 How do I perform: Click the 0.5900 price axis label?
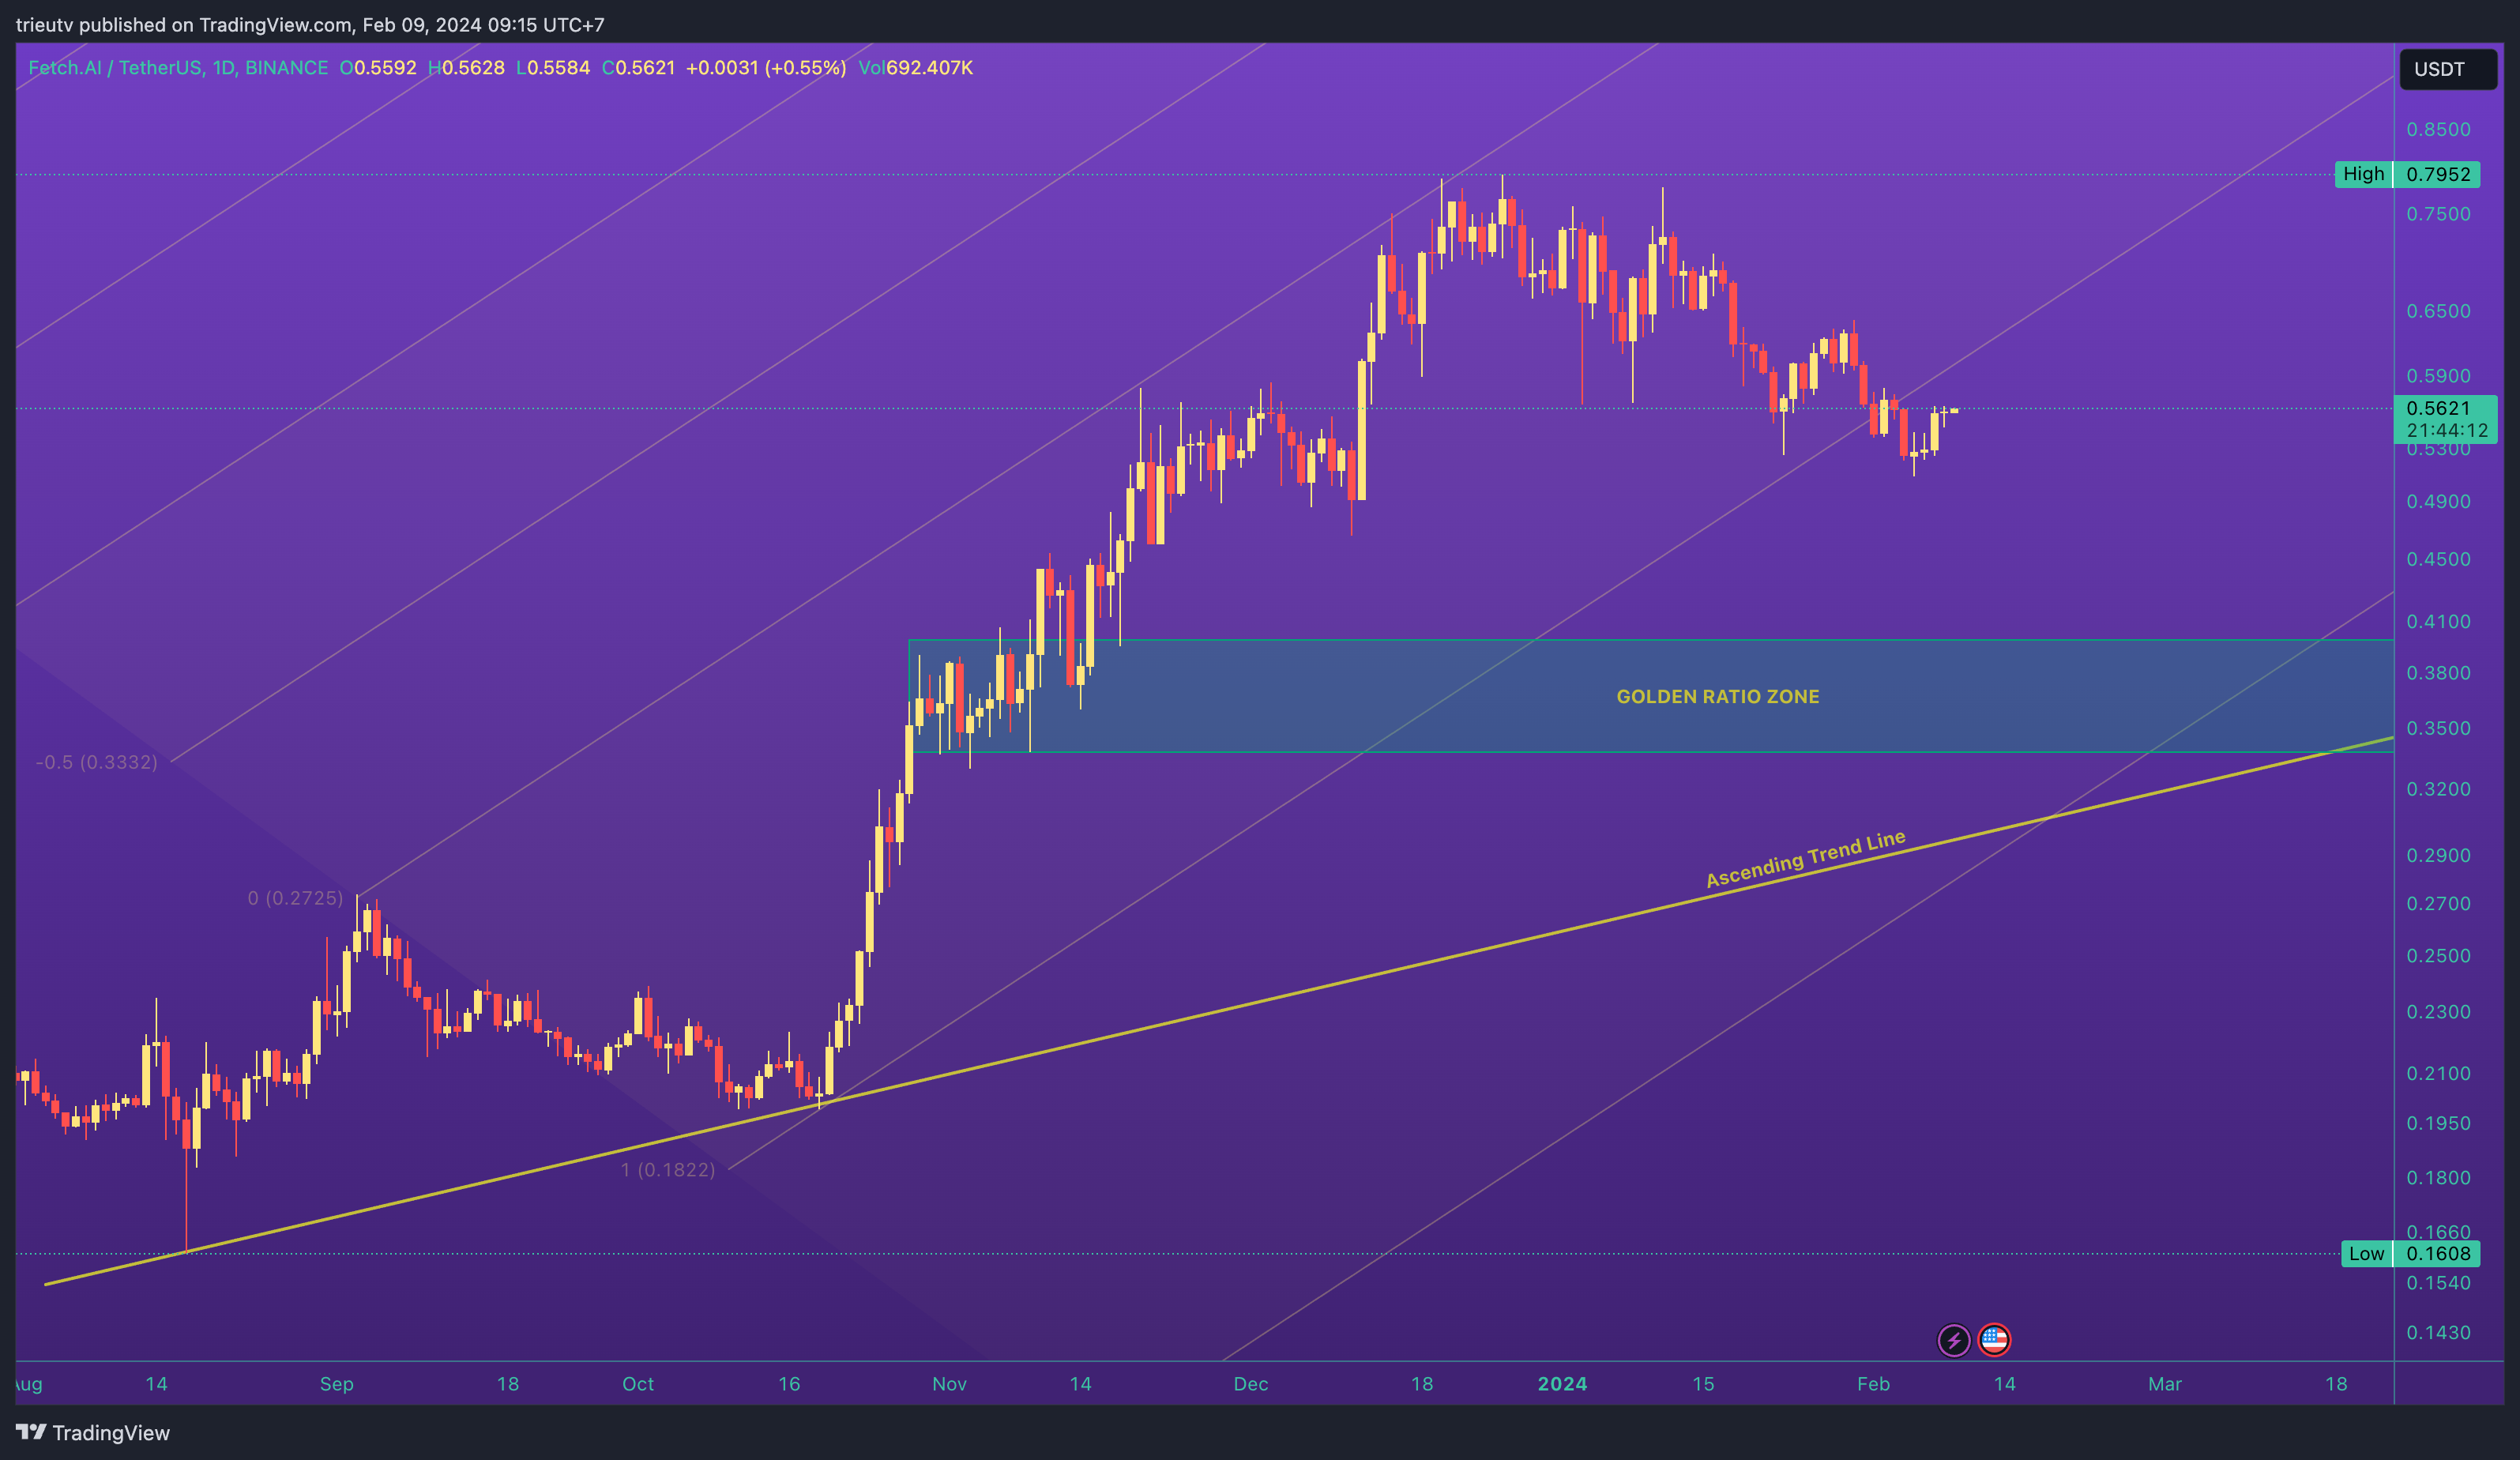pyautogui.click(x=2438, y=376)
